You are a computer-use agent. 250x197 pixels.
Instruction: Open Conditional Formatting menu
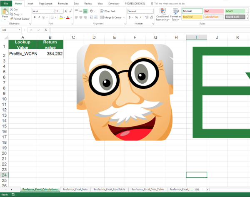[162, 15]
